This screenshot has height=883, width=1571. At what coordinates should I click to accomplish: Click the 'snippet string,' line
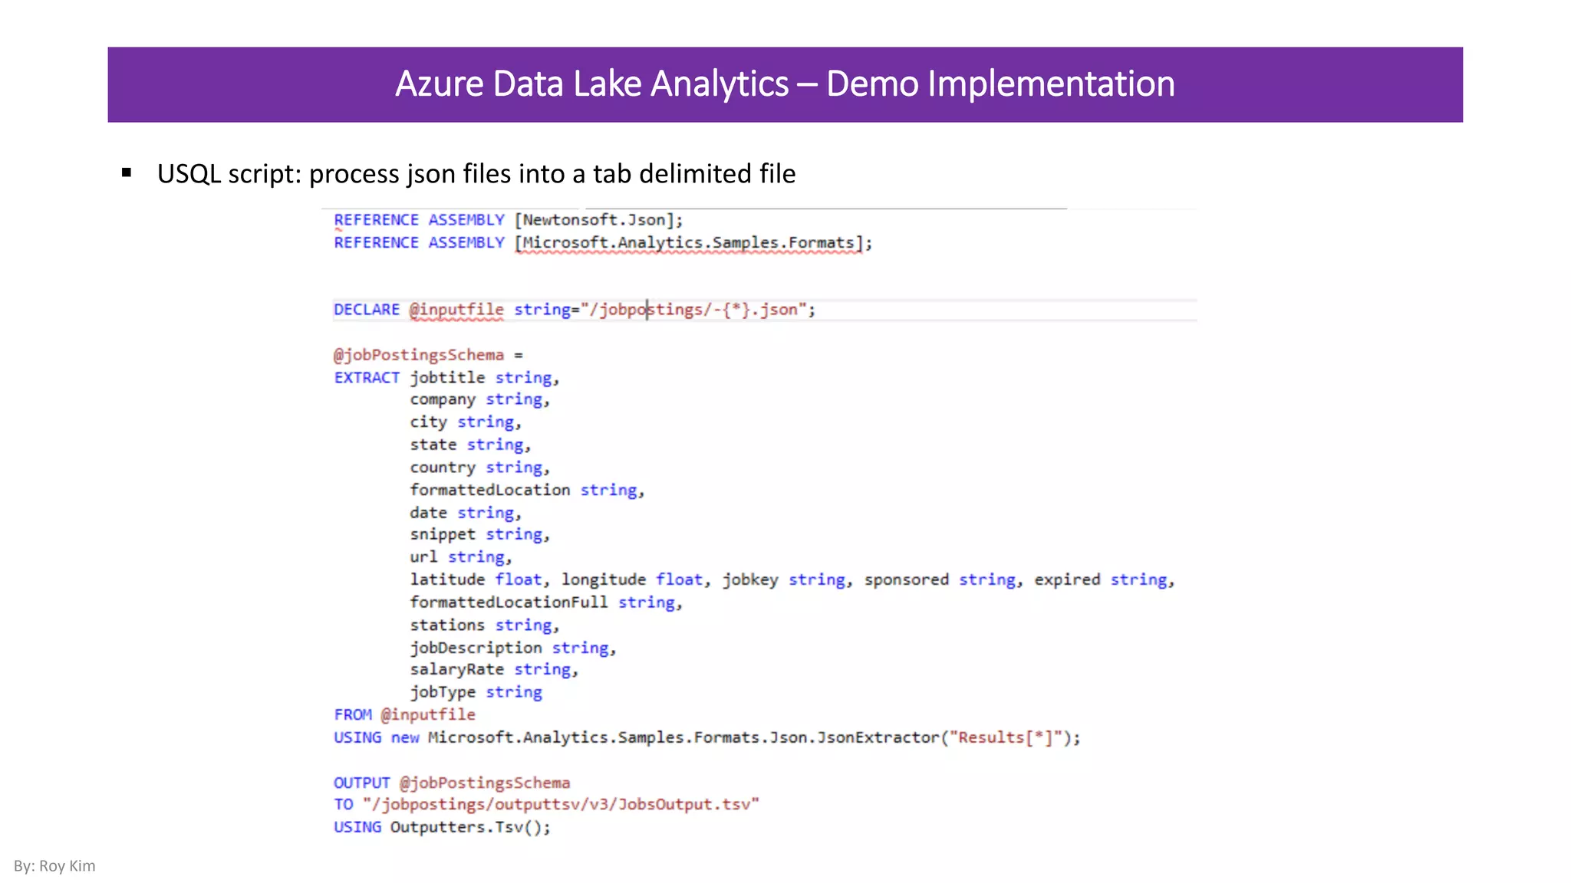(480, 535)
